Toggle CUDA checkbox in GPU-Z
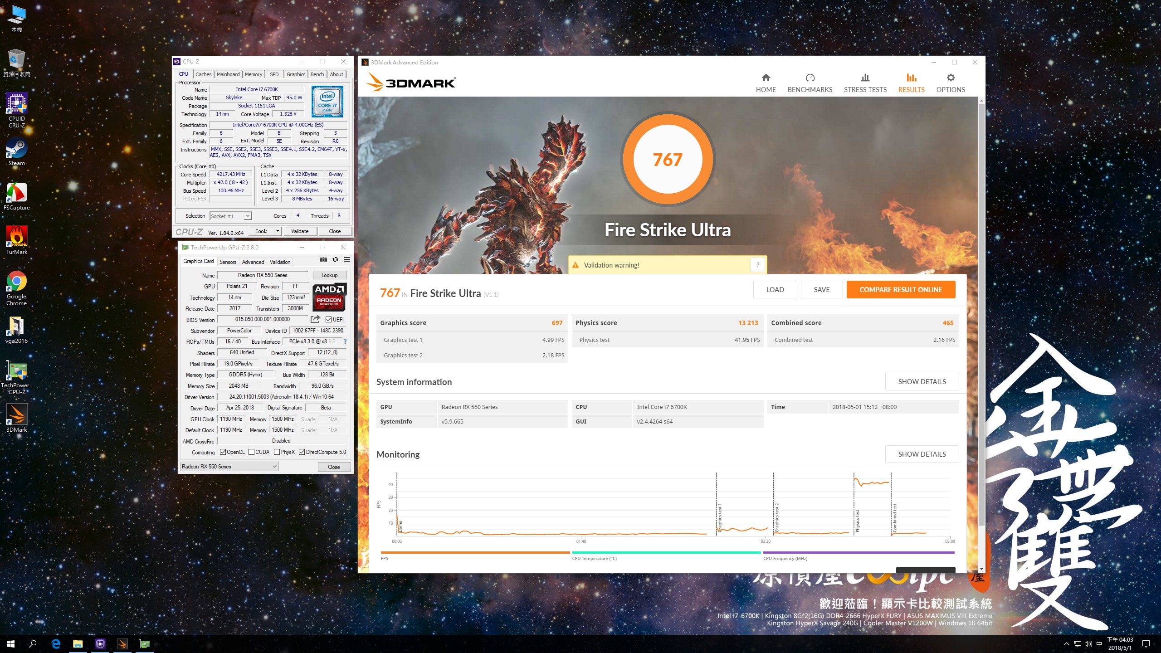Image resolution: width=1161 pixels, height=653 pixels. click(x=251, y=452)
